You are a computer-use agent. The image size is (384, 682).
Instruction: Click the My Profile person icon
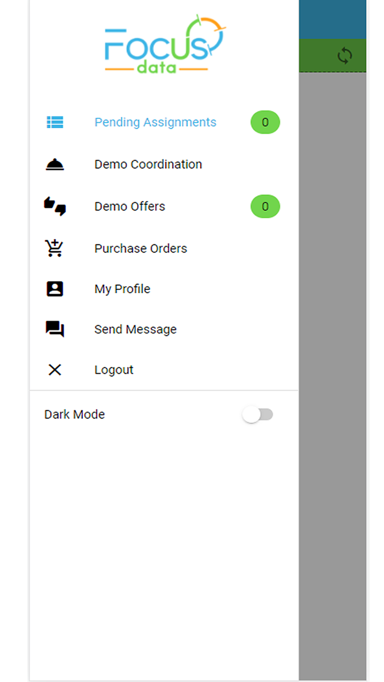[55, 289]
